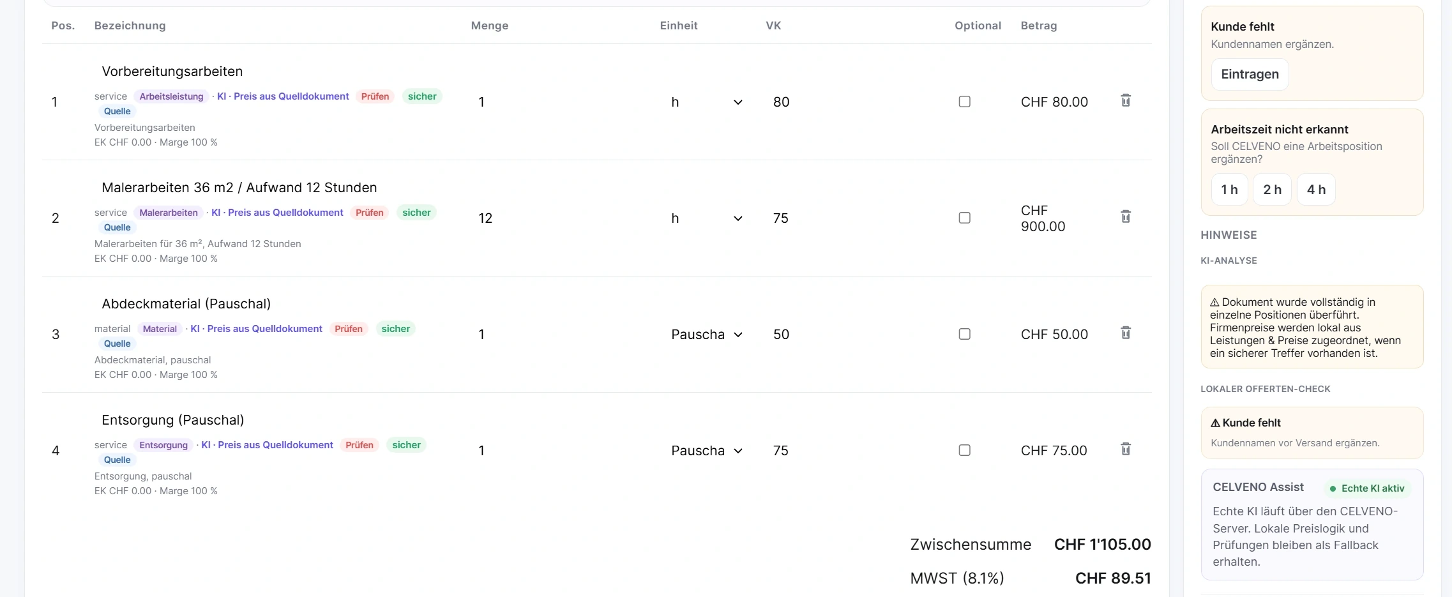Tick the Optional checkbox for Malerarbeiten
The height and width of the screenshot is (597, 1452).
click(965, 218)
